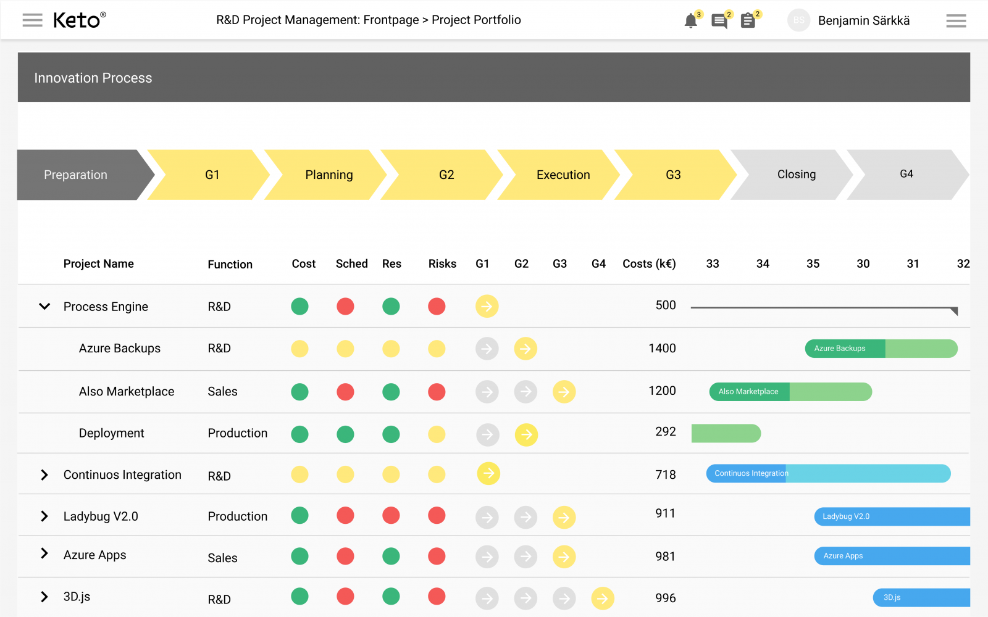
Task: Click the Frontpage breadcrumb link
Action: (391, 20)
